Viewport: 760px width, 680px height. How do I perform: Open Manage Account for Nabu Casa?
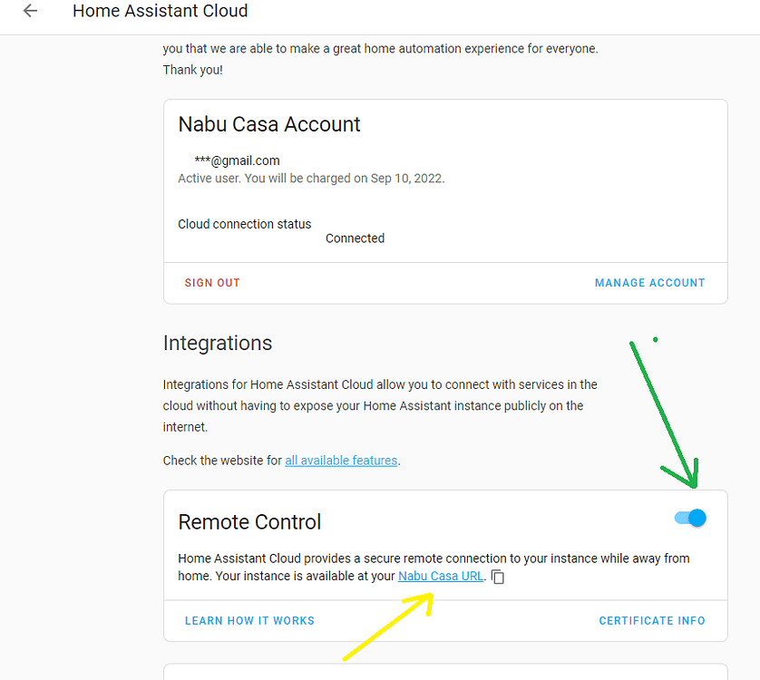click(x=649, y=282)
